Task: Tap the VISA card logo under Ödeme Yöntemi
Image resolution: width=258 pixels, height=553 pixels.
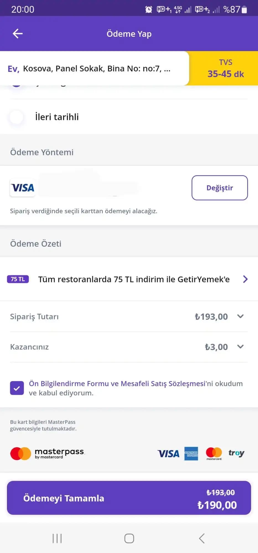Action: (x=23, y=188)
